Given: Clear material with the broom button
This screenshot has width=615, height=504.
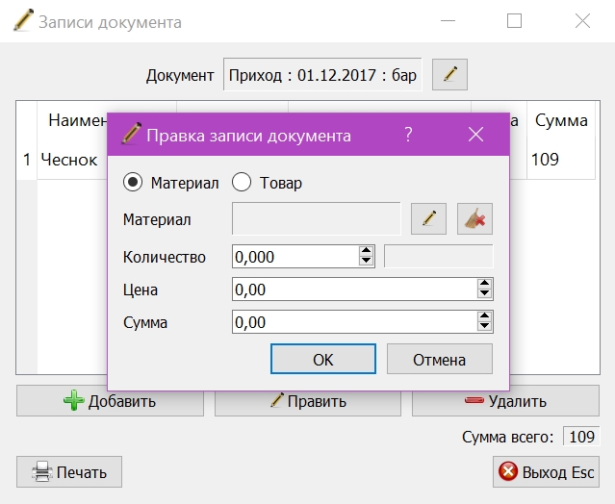Looking at the screenshot, I should (x=474, y=218).
